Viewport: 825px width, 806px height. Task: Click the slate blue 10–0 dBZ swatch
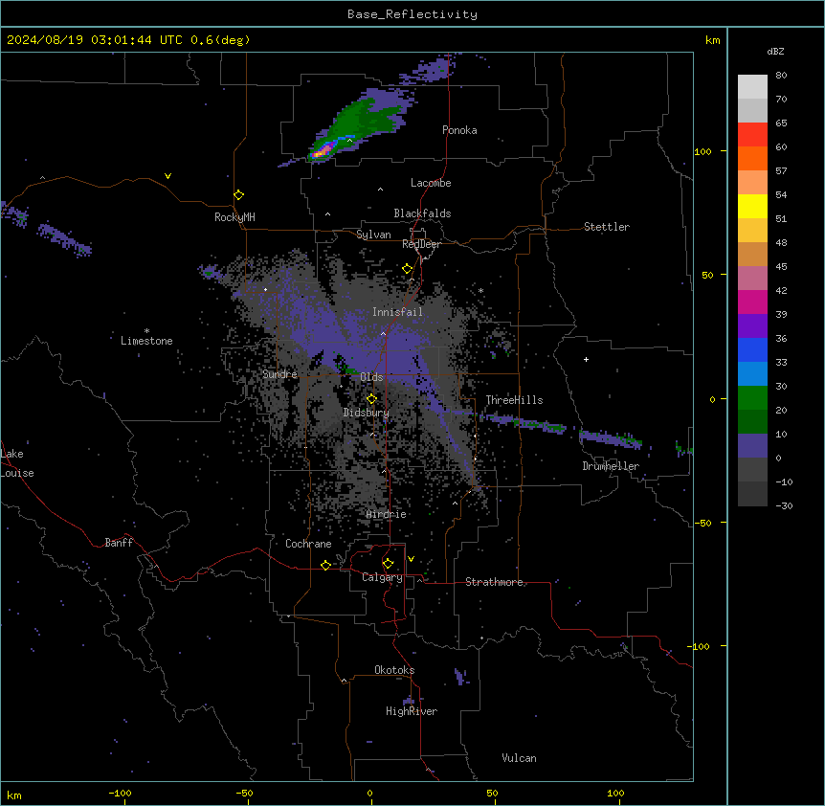(x=752, y=446)
